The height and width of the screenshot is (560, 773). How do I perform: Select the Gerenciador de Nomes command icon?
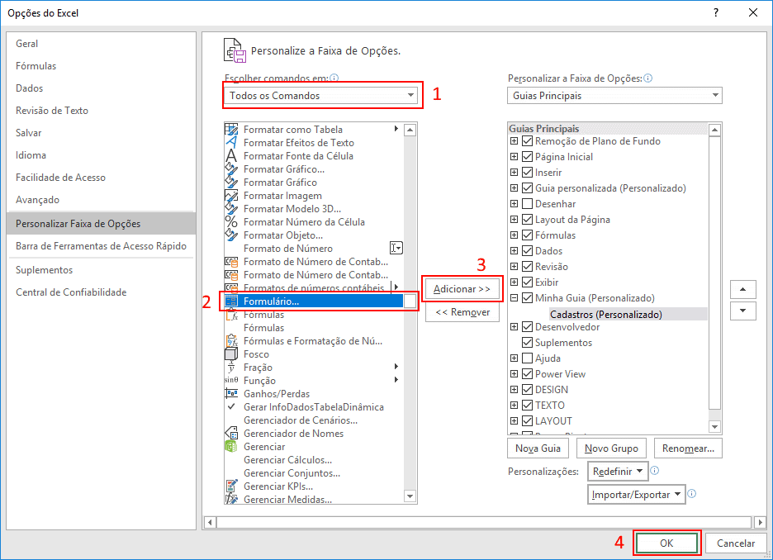coord(231,433)
